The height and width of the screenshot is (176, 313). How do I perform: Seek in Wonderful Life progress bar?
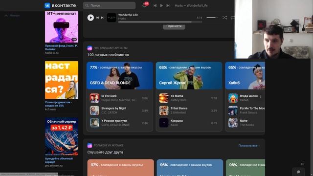click(x=160, y=22)
